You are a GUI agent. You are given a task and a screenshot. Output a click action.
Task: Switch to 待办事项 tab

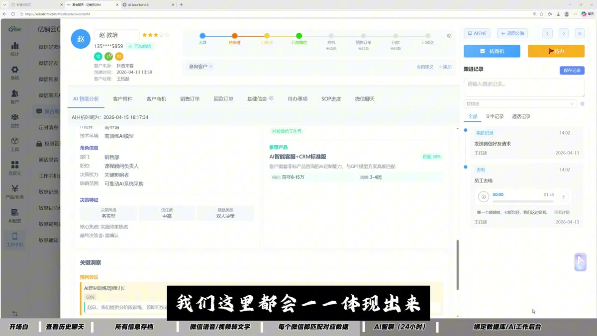[298, 99]
